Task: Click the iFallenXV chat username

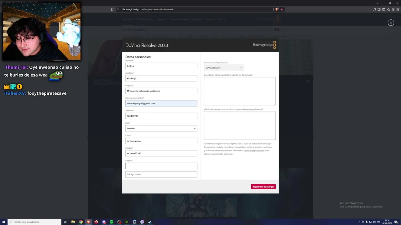Action: [15, 93]
